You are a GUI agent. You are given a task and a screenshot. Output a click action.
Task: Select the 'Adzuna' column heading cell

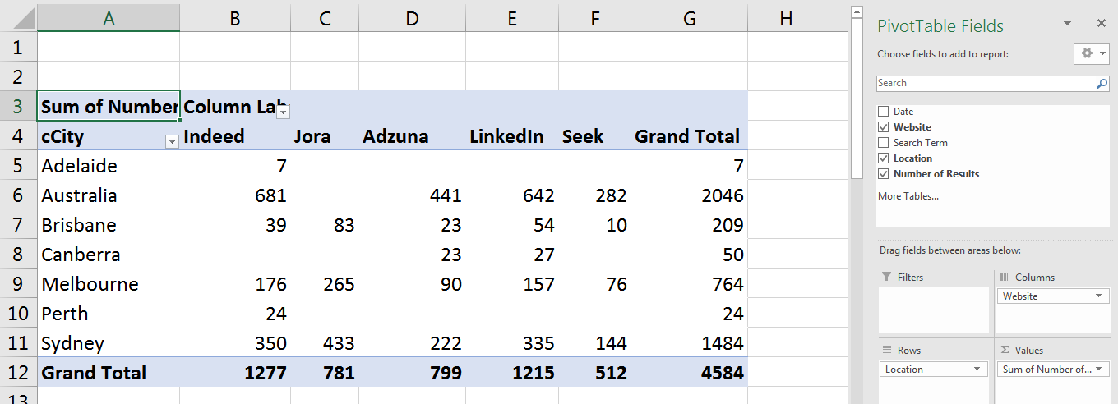[412, 135]
